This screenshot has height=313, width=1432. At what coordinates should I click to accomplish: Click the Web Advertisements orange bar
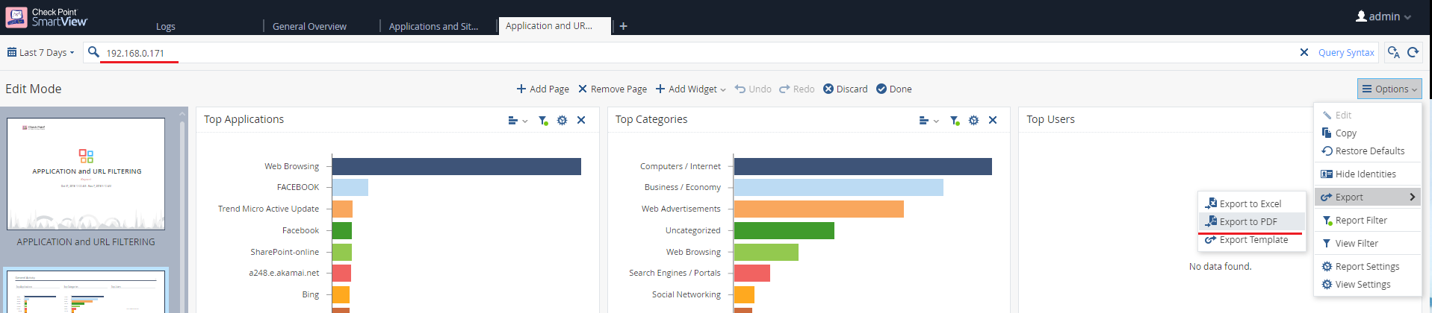pos(819,209)
